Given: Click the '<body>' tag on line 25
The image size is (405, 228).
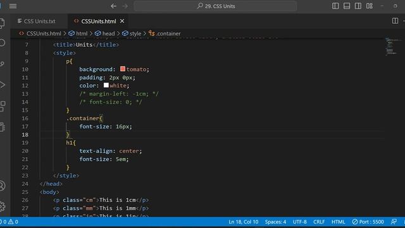Looking at the screenshot, I should point(49,192).
